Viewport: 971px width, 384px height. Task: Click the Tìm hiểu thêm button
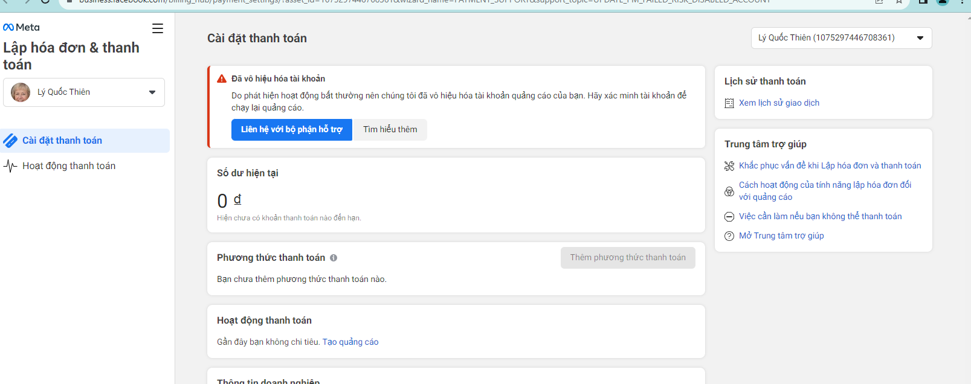pos(390,130)
